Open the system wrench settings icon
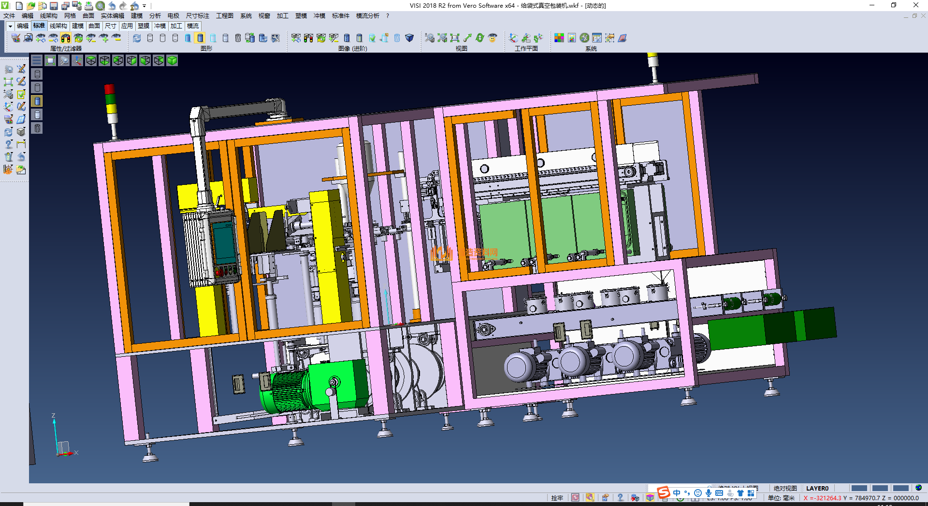 pyautogui.click(x=584, y=38)
